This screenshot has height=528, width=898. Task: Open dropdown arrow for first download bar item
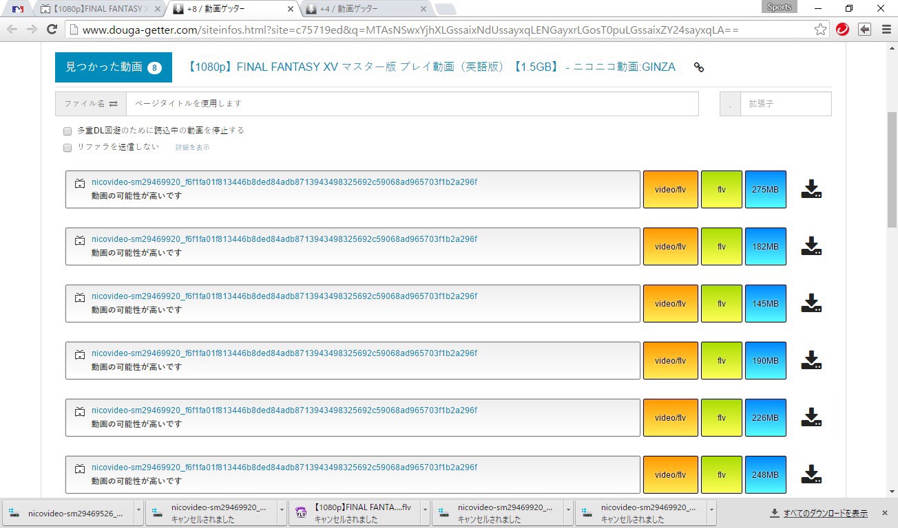click(139, 513)
